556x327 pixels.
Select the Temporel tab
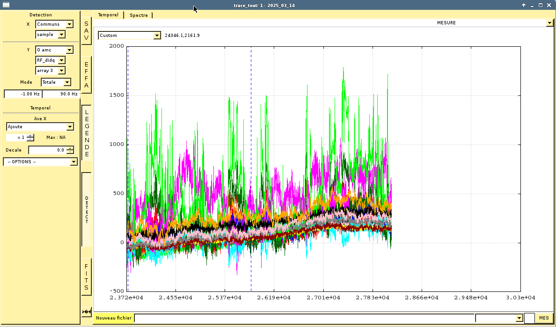click(x=108, y=15)
